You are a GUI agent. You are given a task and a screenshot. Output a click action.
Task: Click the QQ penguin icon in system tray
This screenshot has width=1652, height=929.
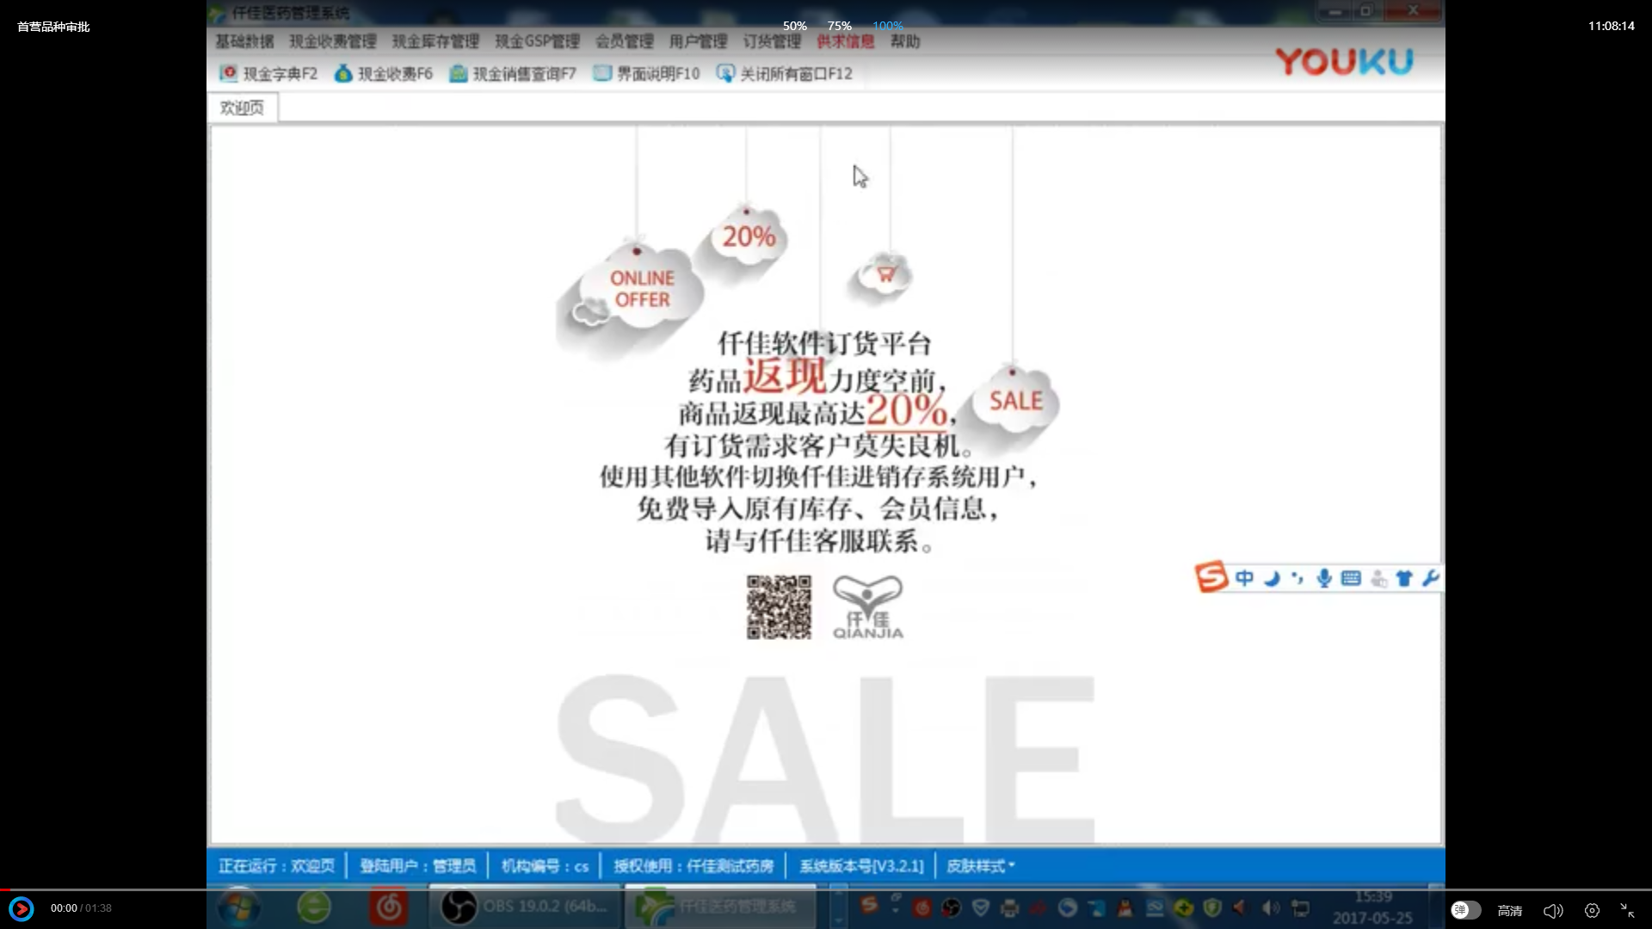point(1125,907)
